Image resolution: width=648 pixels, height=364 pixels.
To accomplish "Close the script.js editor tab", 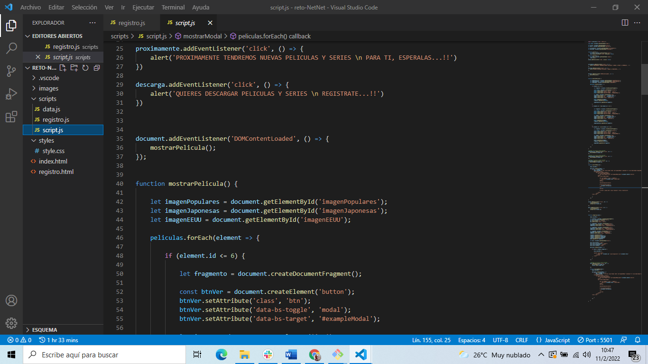I will pos(210,23).
